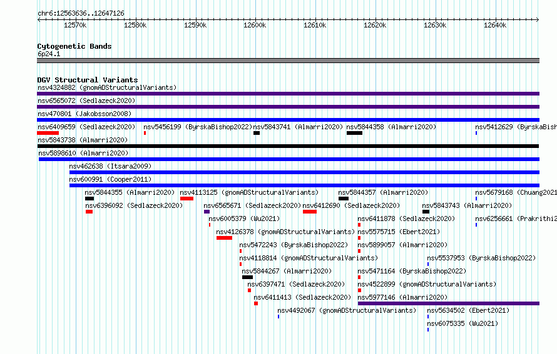The width and height of the screenshot is (557, 354).
Task: Open nsv5412629 variant label
Action: (516, 127)
